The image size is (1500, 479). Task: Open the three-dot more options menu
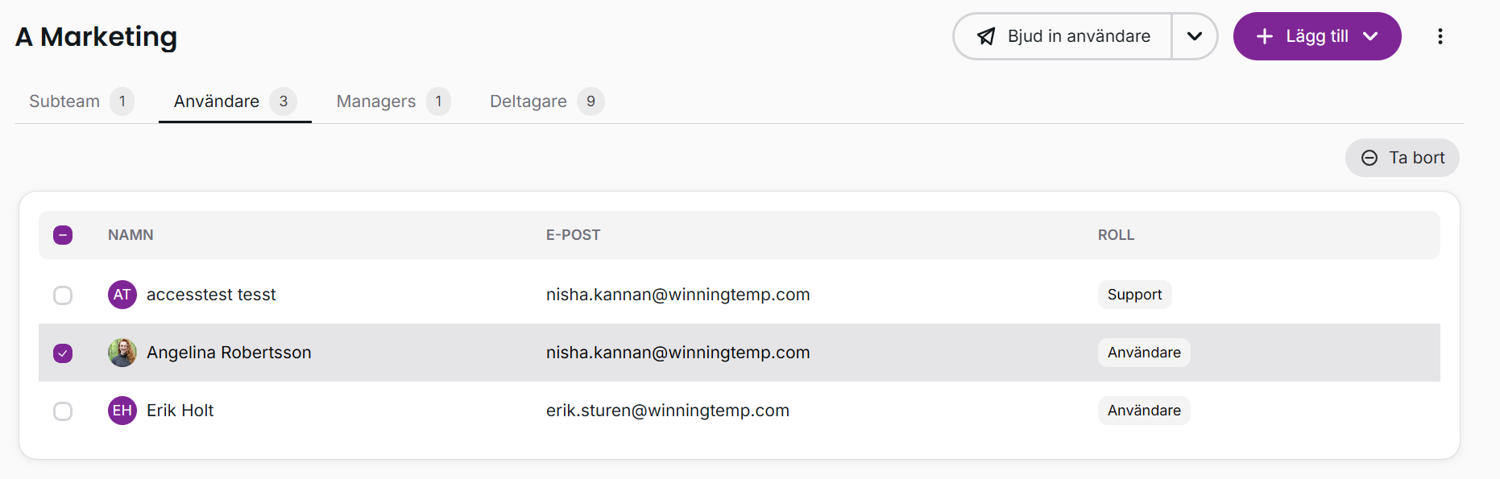(1440, 36)
